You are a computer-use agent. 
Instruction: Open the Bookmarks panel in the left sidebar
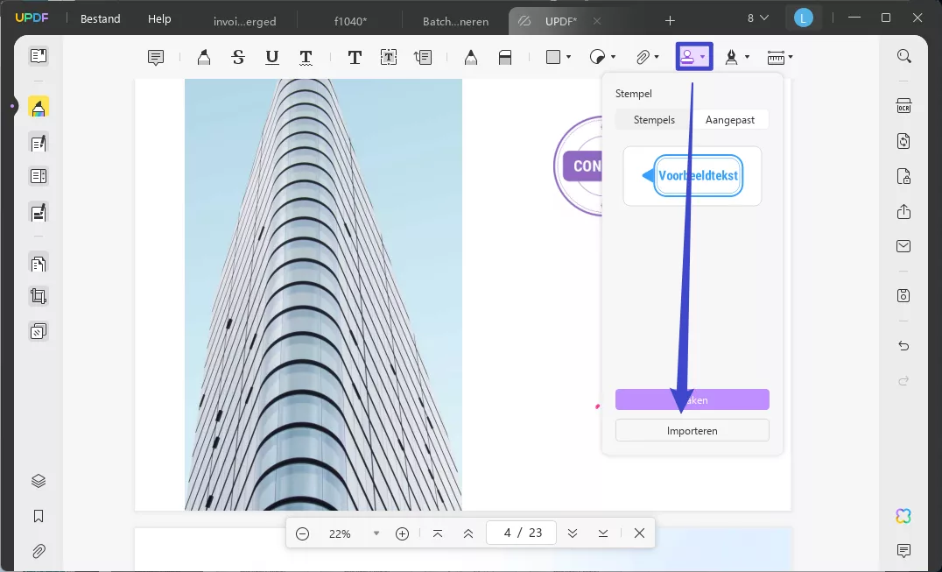[x=38, y=515]
